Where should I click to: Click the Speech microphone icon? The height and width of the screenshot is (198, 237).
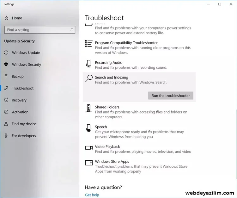pos(88,128)
